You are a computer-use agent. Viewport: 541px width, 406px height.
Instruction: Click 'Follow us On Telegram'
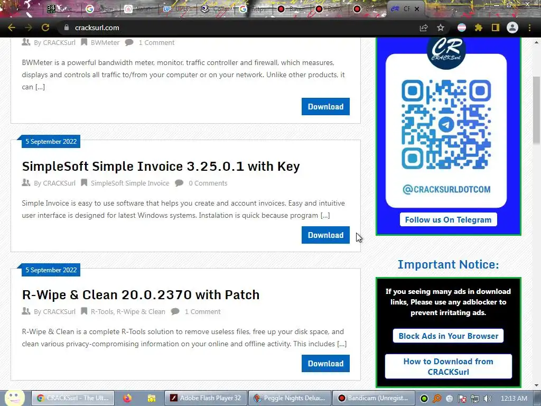click(x=448, y=219)
